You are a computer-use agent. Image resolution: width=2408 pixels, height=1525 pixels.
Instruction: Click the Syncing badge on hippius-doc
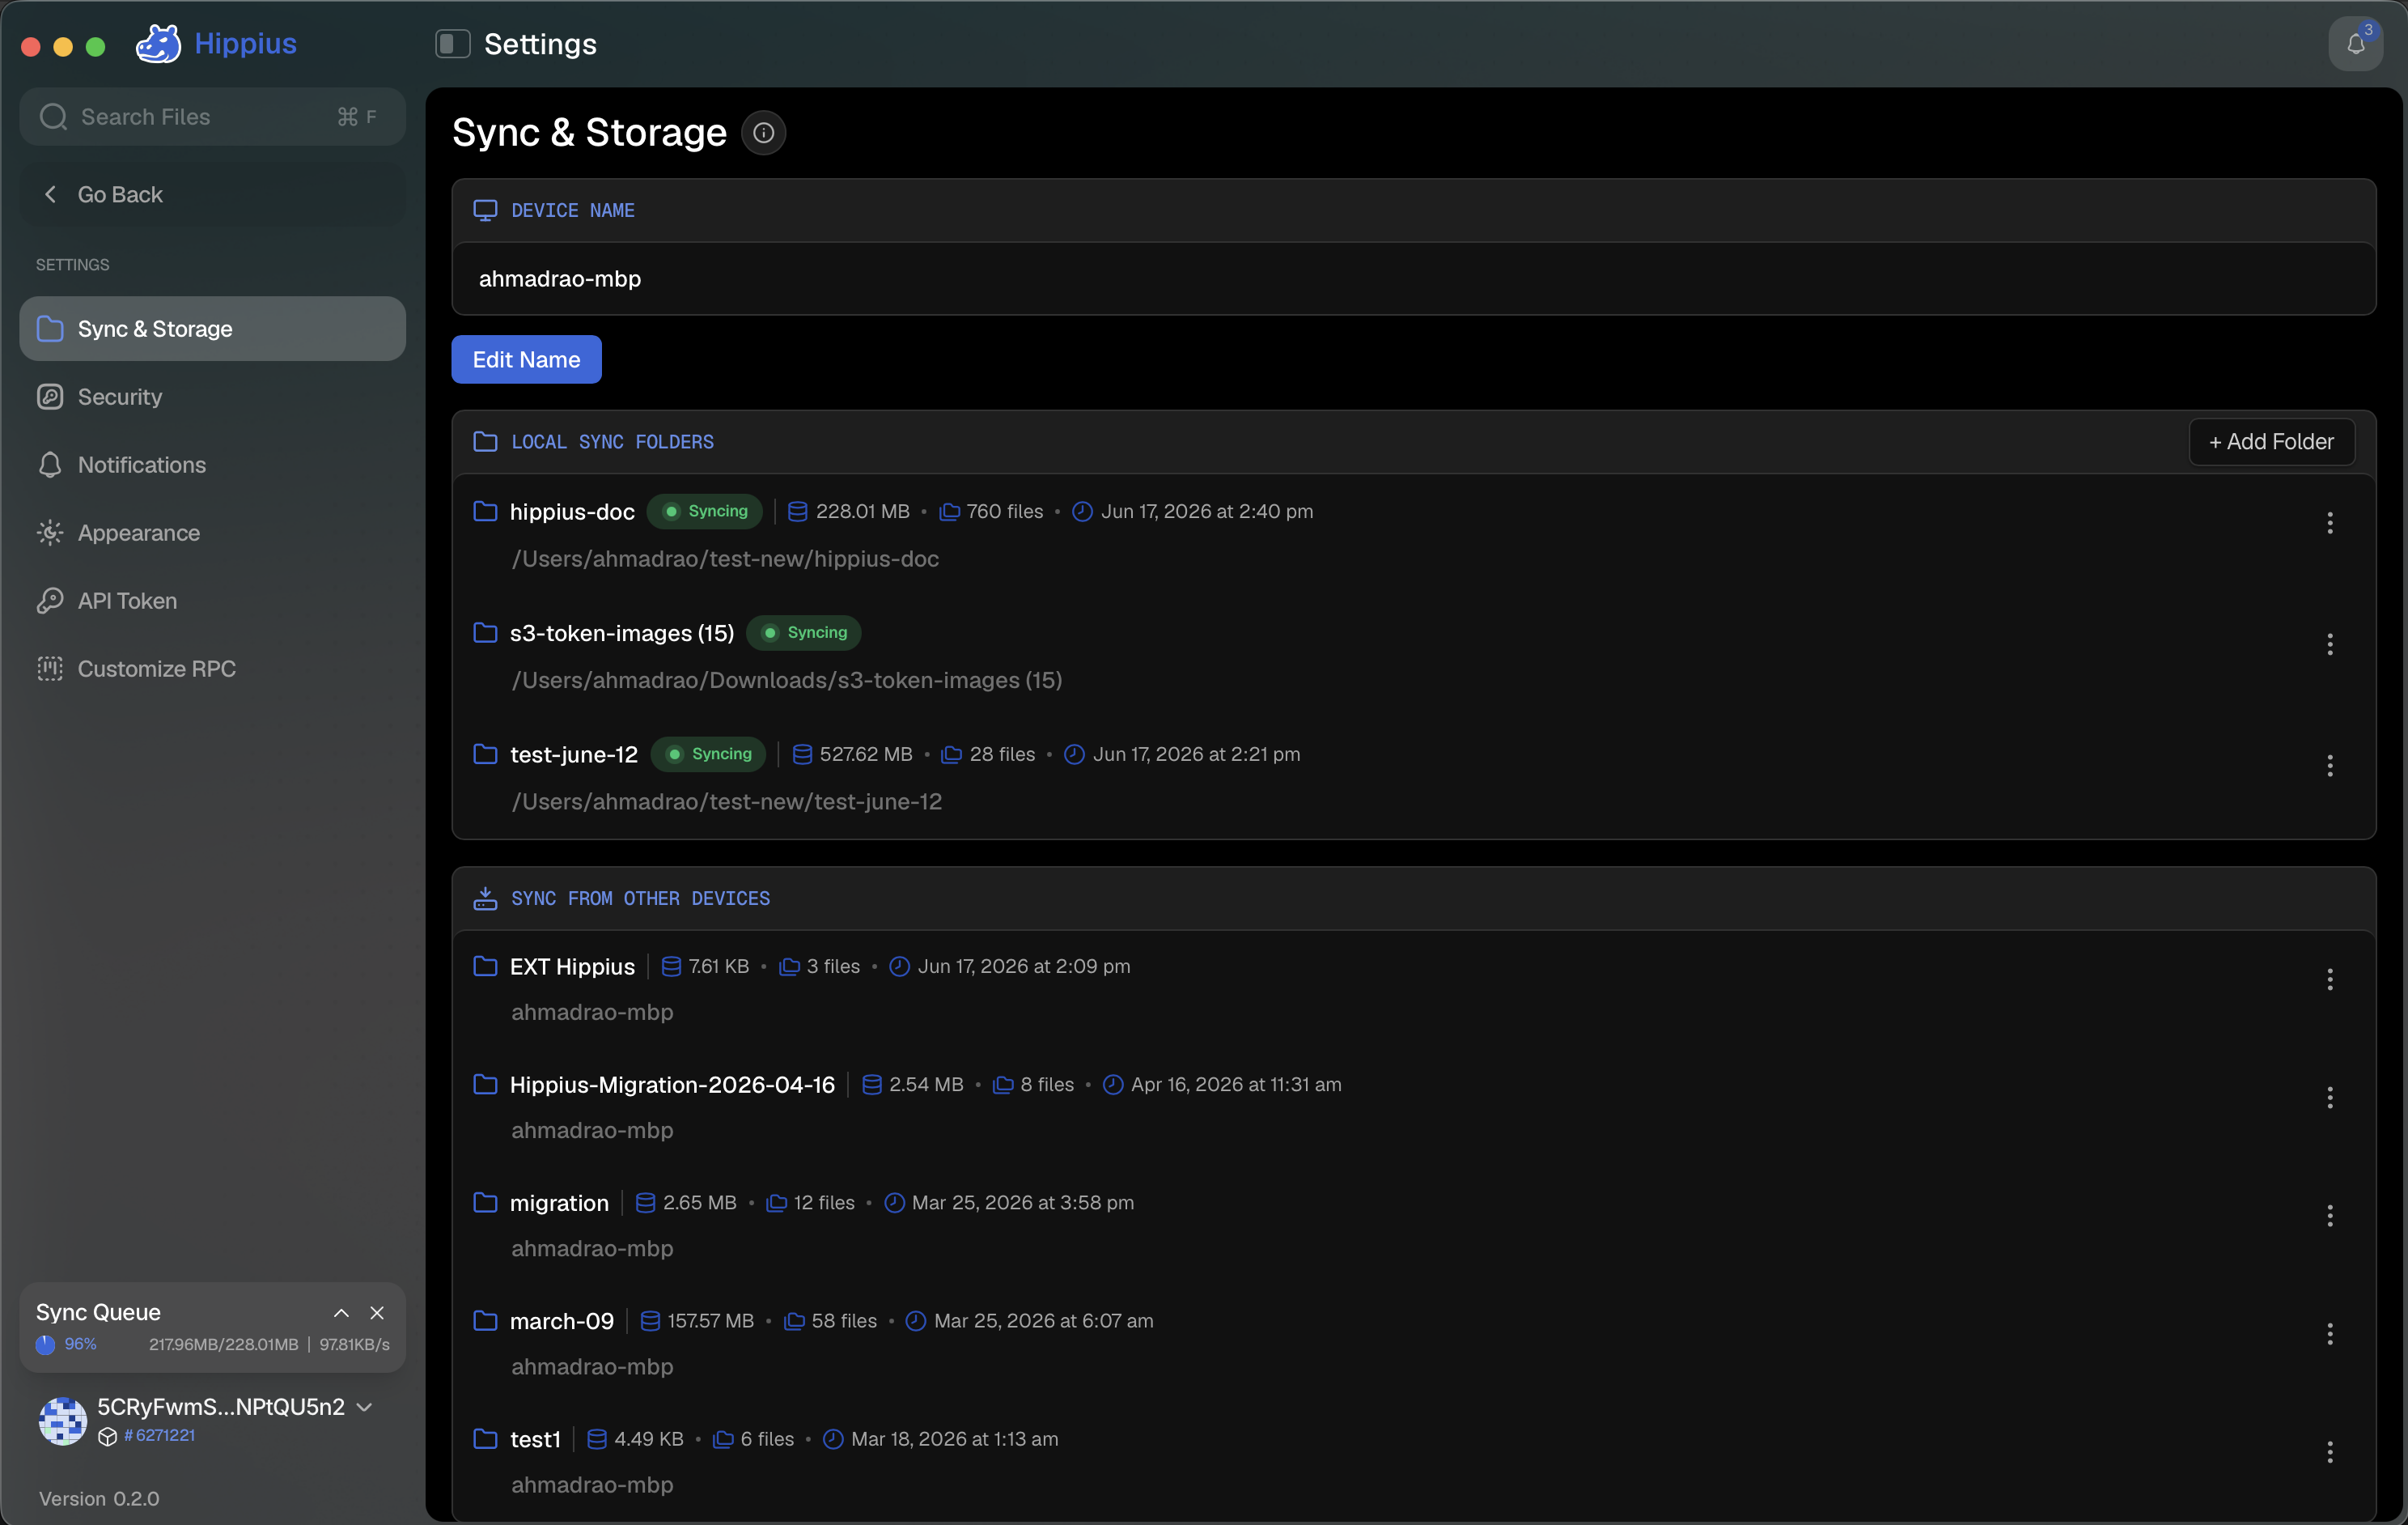click(x=705, y=512)
